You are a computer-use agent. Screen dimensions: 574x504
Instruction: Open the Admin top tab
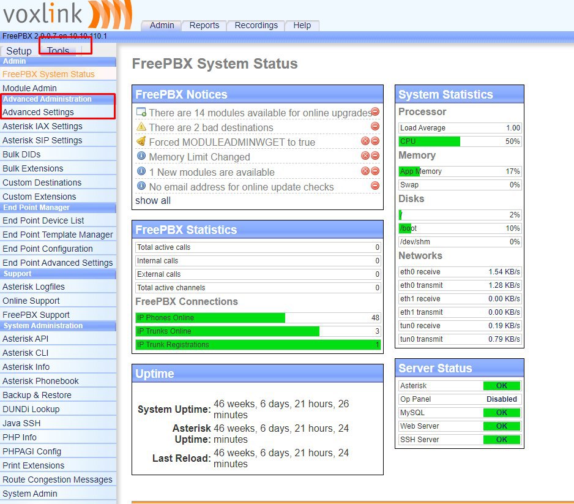pos(162,25)
